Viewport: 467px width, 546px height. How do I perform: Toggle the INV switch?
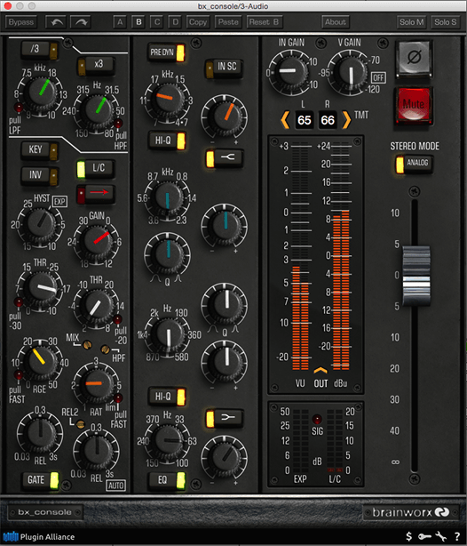(x=39, y=175)
